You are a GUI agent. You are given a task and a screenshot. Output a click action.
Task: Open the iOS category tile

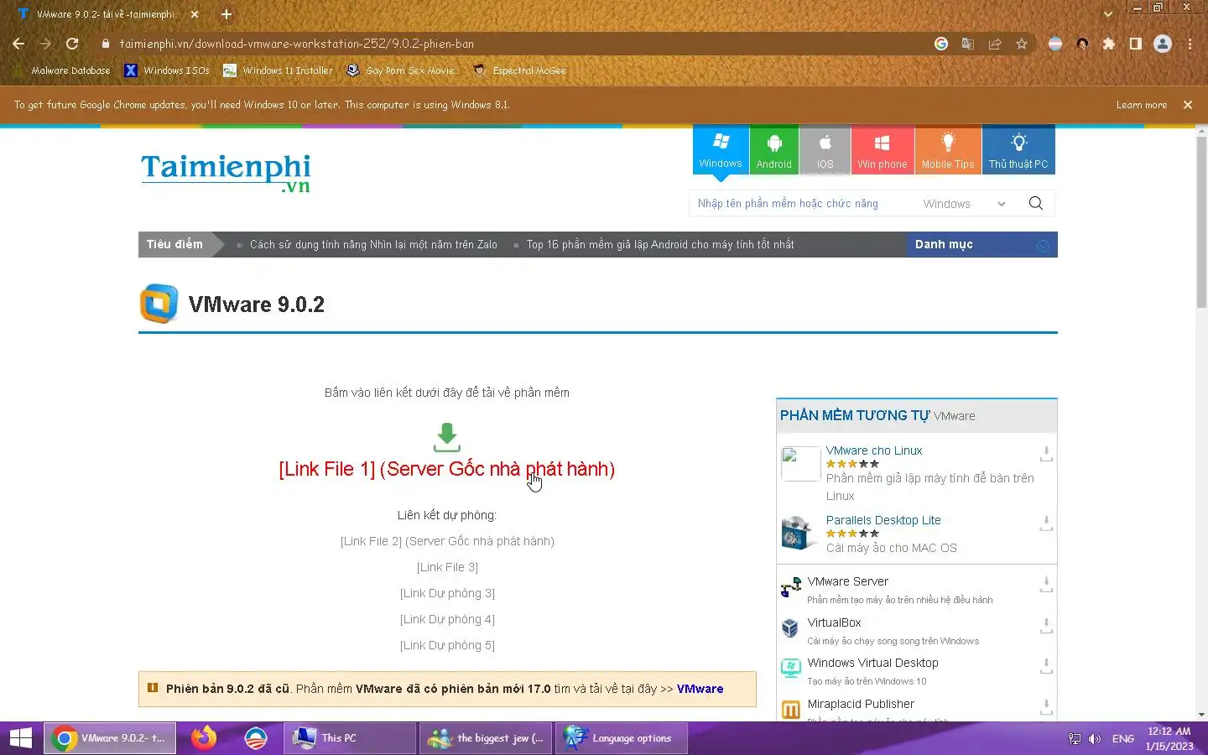click(x=825, y=151)
